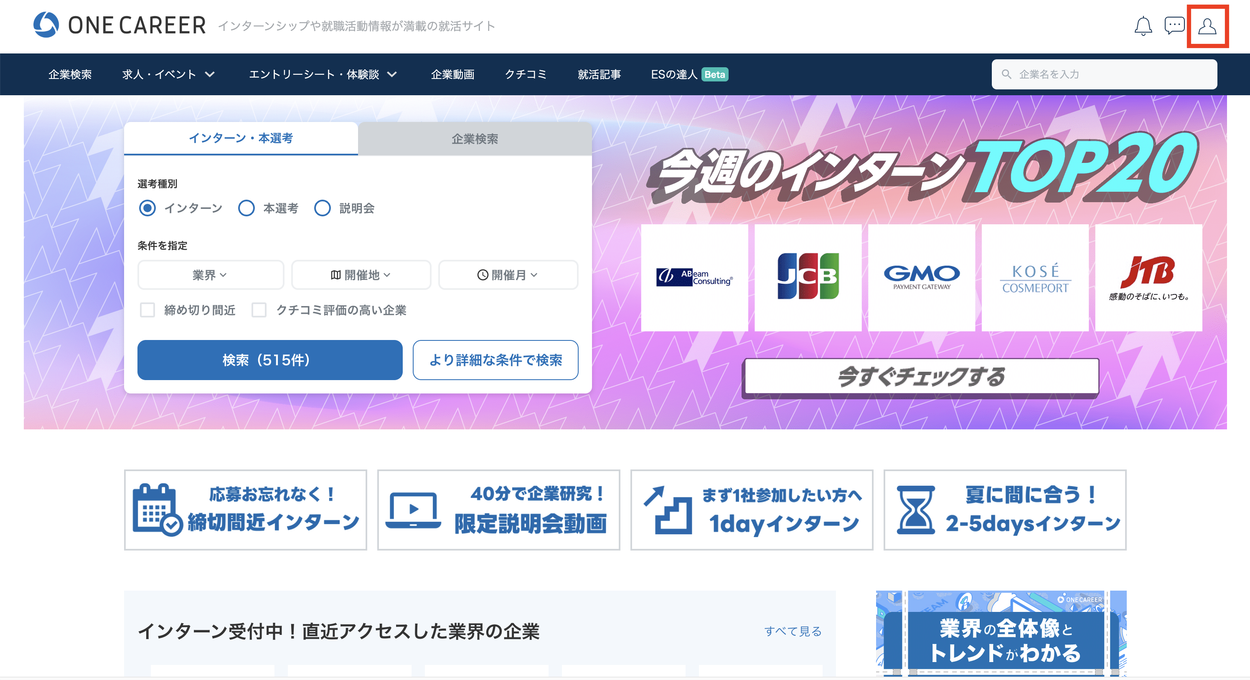
Task: Expand the 業界 dropdown
Action: (x=211, y=275)
